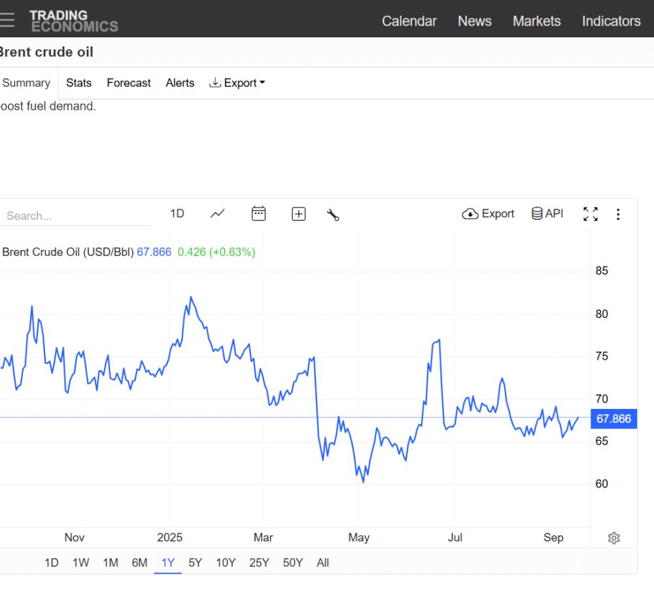Image resolution: width=654 pixels, height=598 pixels.
Task: Enter fullscreen chart mode
Action: (591, 214)
